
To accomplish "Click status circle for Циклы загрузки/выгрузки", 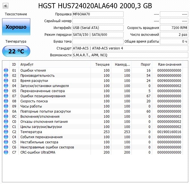I will coord(6,127).
